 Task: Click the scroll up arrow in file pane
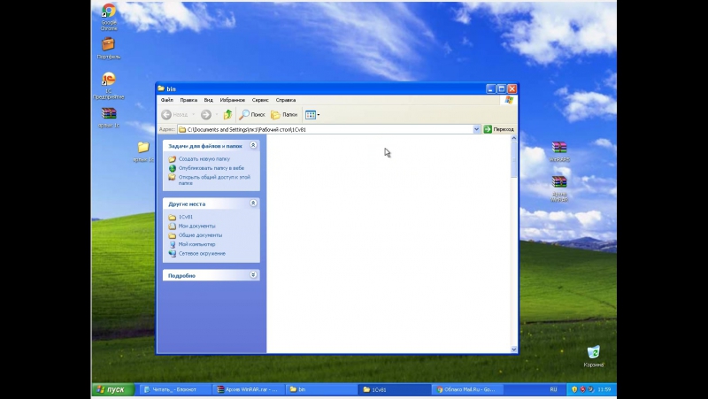514,138
